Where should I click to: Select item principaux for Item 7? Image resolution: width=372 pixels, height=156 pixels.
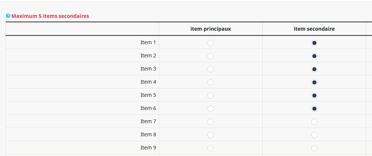[210, 122]
